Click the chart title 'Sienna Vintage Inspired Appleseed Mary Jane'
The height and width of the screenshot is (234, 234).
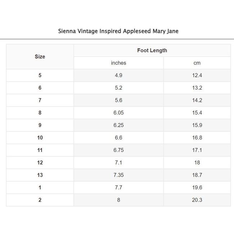coord(118,31)
